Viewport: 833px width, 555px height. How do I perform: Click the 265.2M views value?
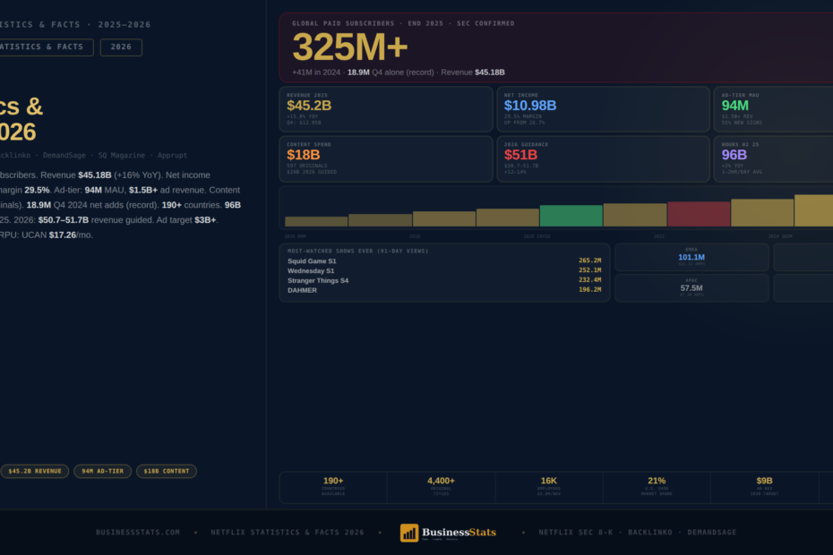pos(589,260)
